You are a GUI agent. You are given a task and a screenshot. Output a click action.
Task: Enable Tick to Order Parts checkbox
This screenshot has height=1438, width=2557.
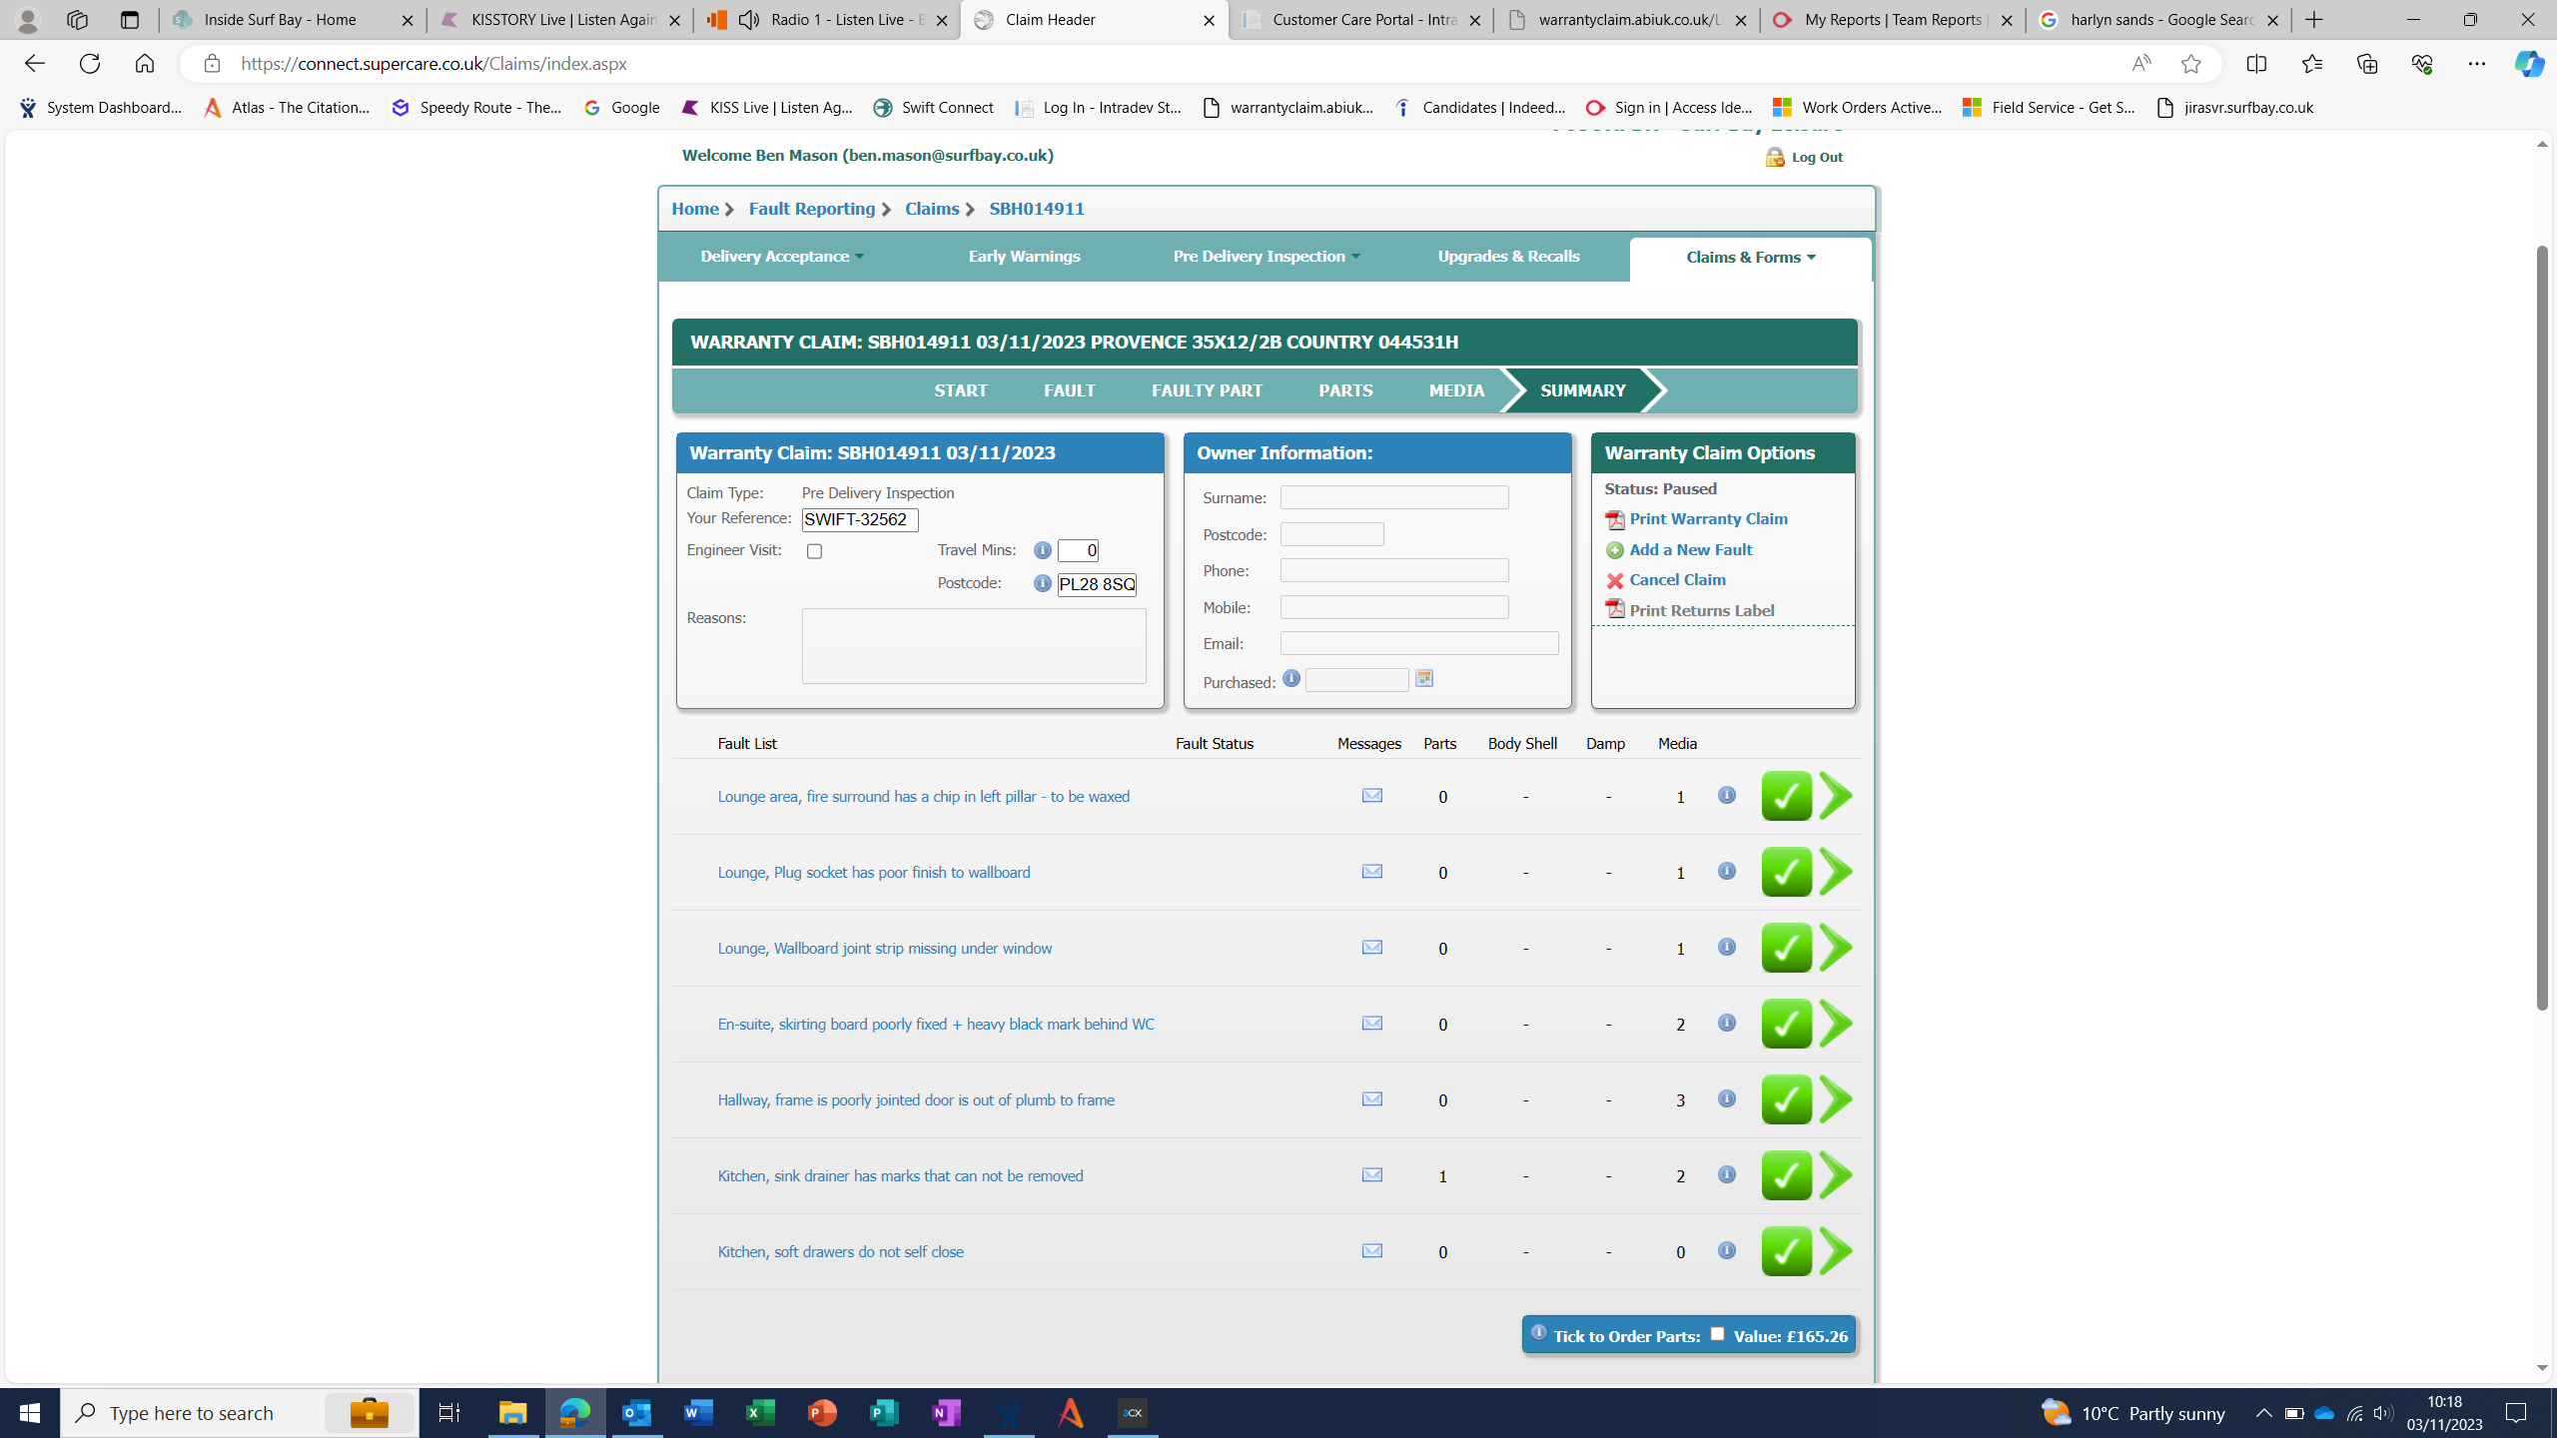coord(1717,1334)
